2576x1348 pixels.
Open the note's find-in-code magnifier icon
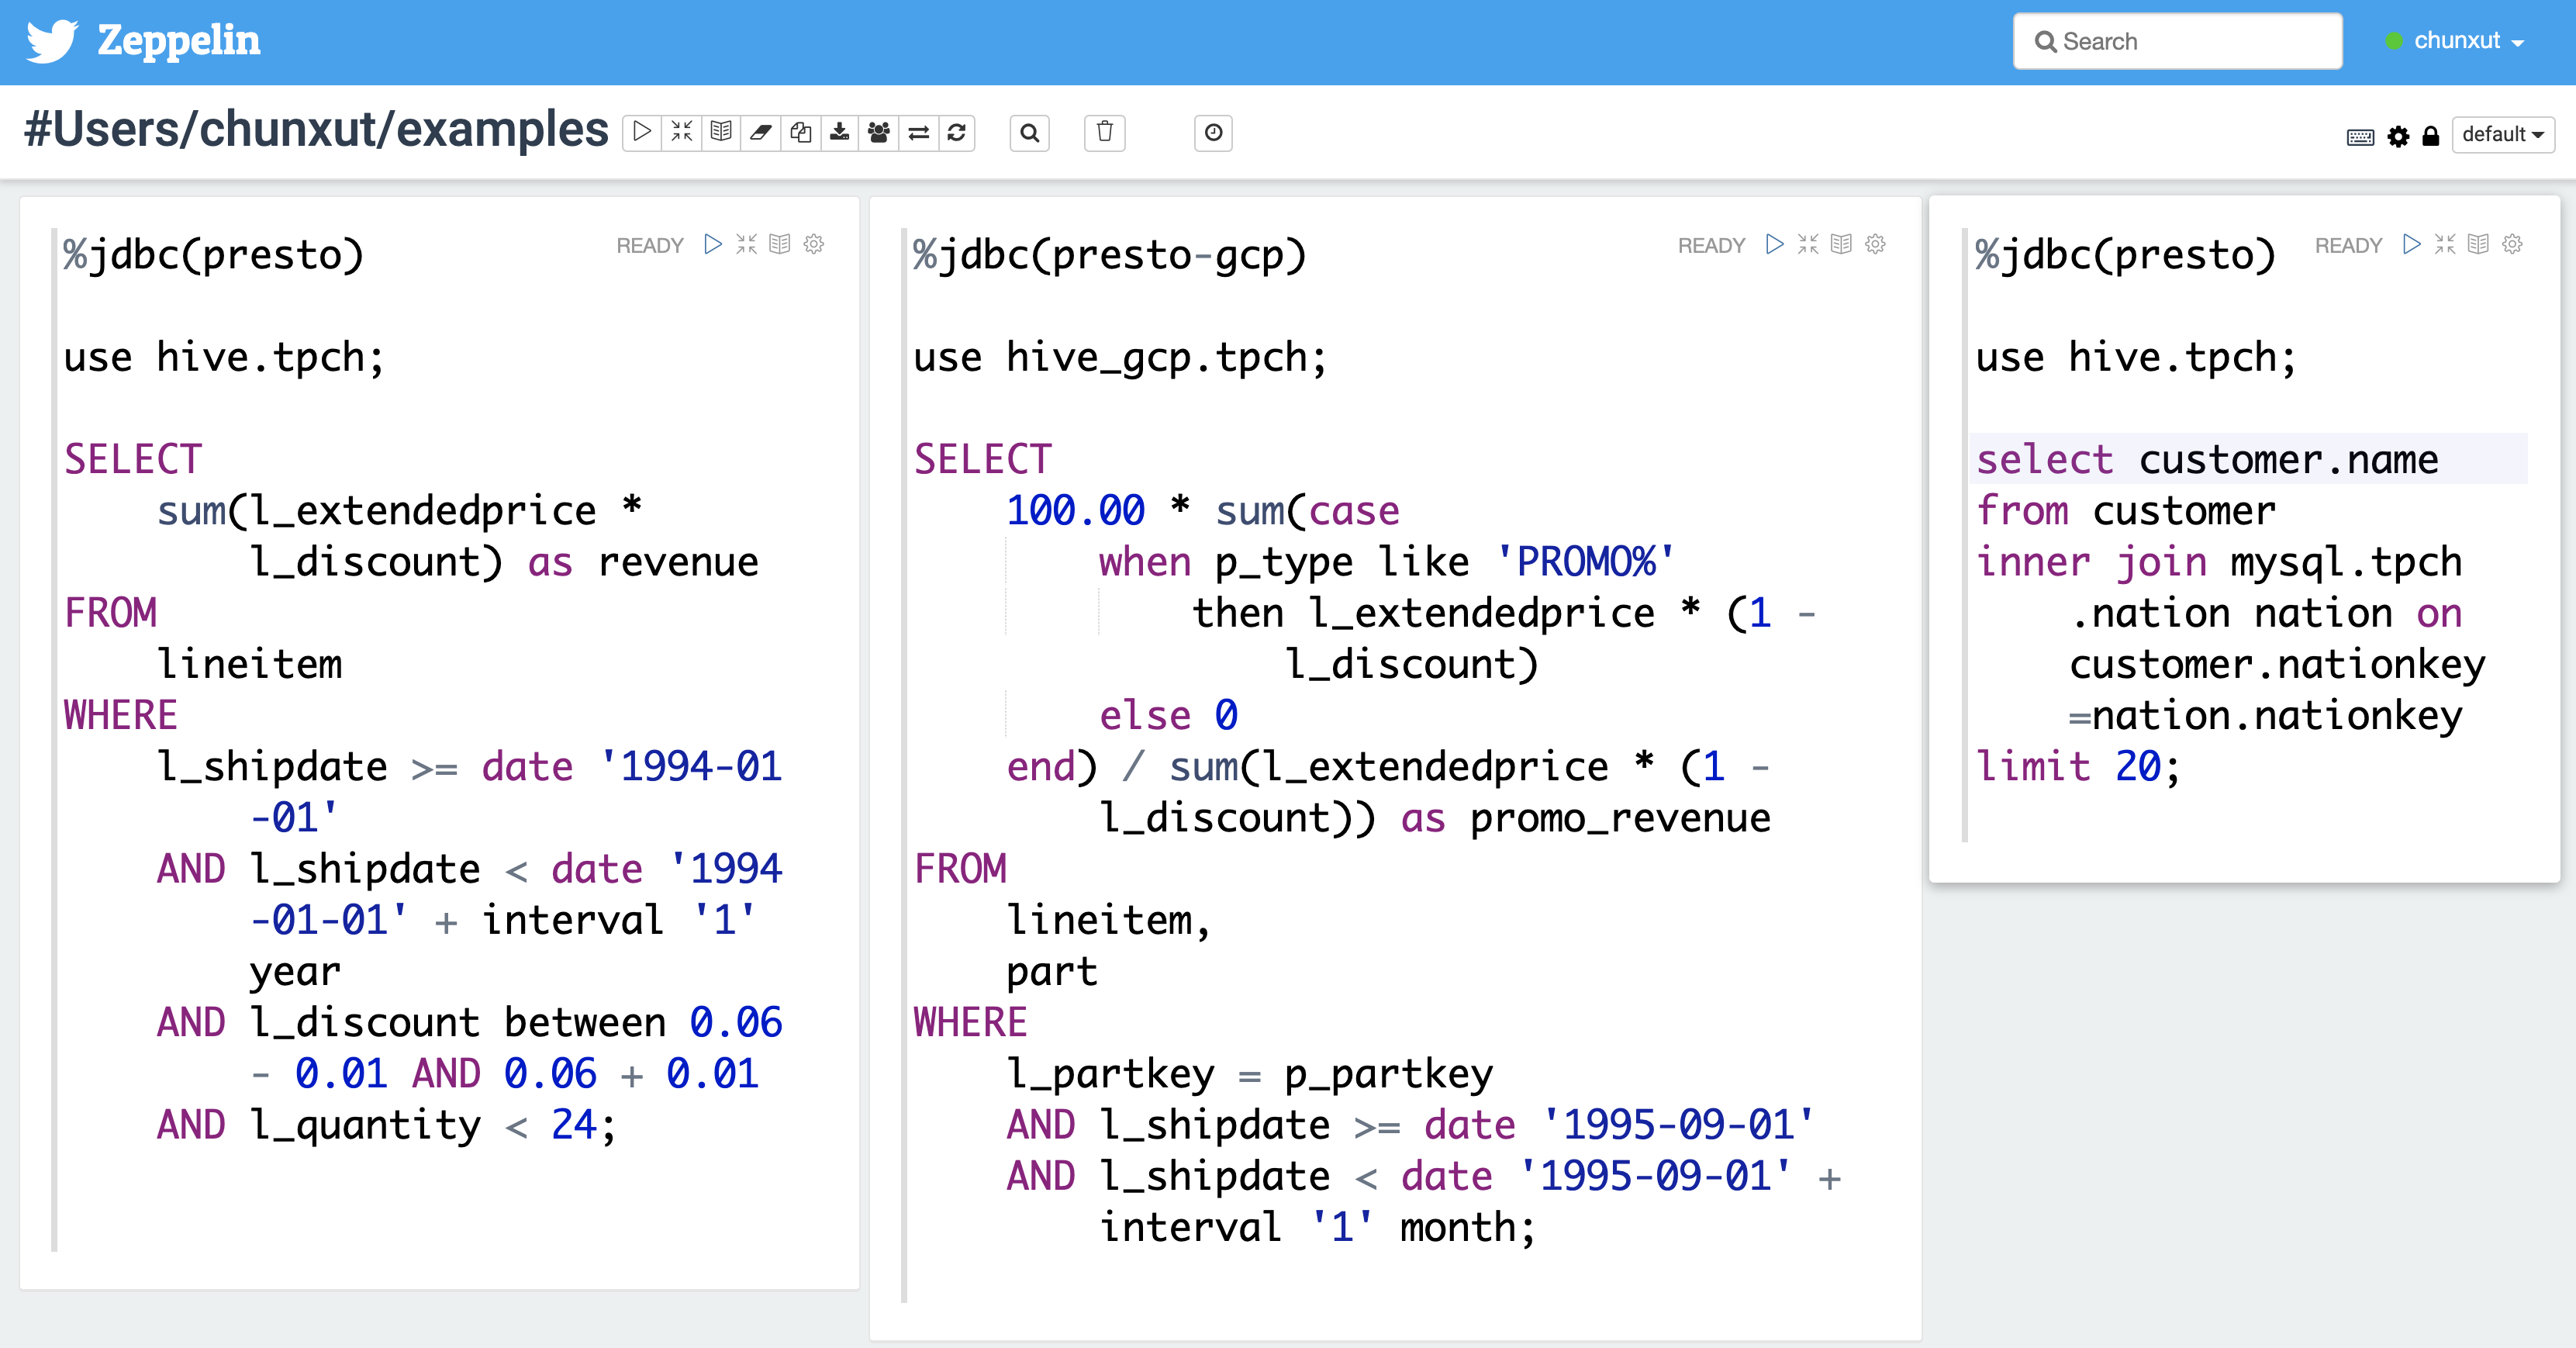pyautogui.click(x=1029, y=133)
